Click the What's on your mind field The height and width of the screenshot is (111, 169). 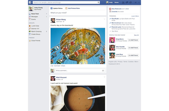pyautogui.click(x=78, y=13)
